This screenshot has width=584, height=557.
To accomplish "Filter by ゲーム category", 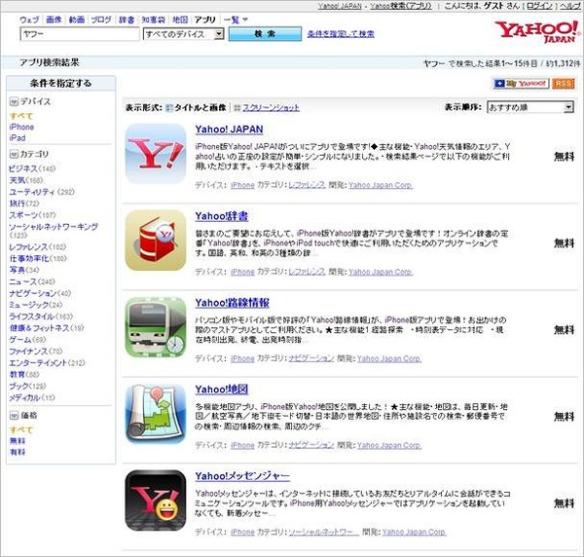I will pyautogui.click(x=20, y=340).
